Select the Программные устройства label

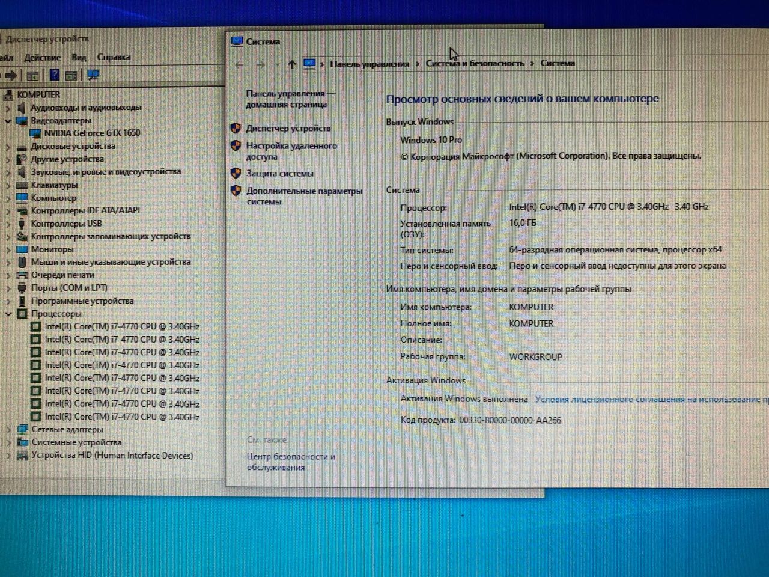82,301
